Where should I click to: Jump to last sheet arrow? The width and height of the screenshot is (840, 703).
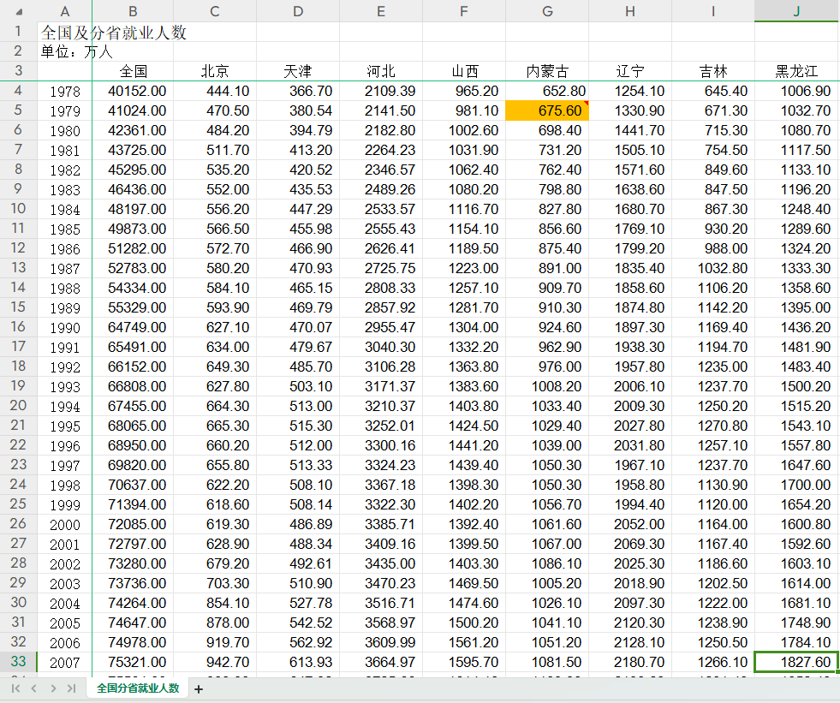point(71,688)
